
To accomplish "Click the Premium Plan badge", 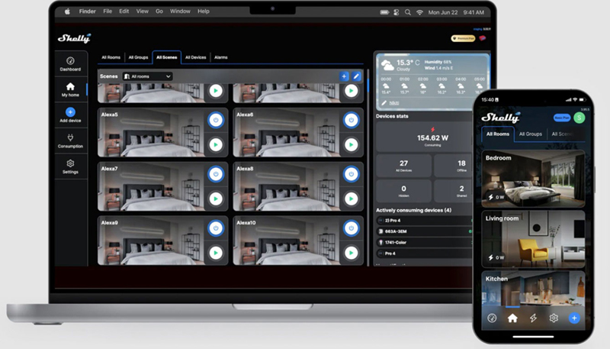I will pyautogui.click(x=463, y=38).
